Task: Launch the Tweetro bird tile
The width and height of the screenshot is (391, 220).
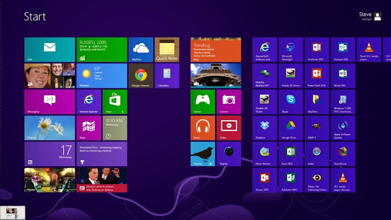Action: pyautogui.click(x=203, y=154)
